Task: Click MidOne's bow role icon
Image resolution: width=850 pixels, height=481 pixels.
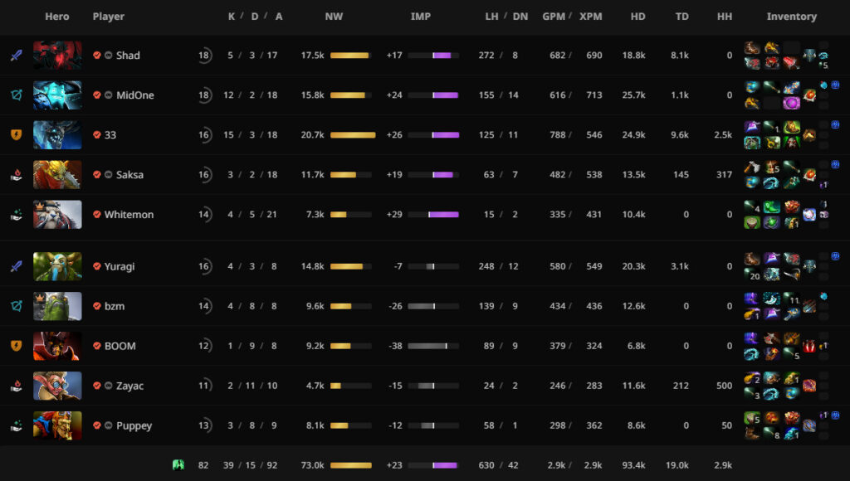Action: (16, 95)
